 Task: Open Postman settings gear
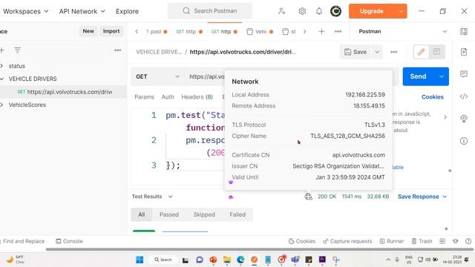302,11
